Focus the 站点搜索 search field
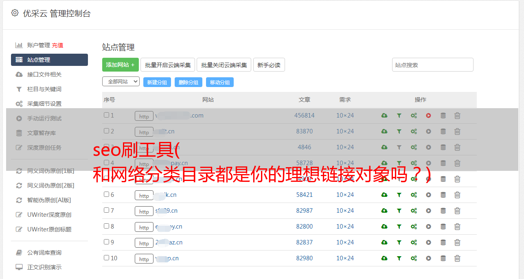Viewport: 524px width, 279px height. pos(433,65)
